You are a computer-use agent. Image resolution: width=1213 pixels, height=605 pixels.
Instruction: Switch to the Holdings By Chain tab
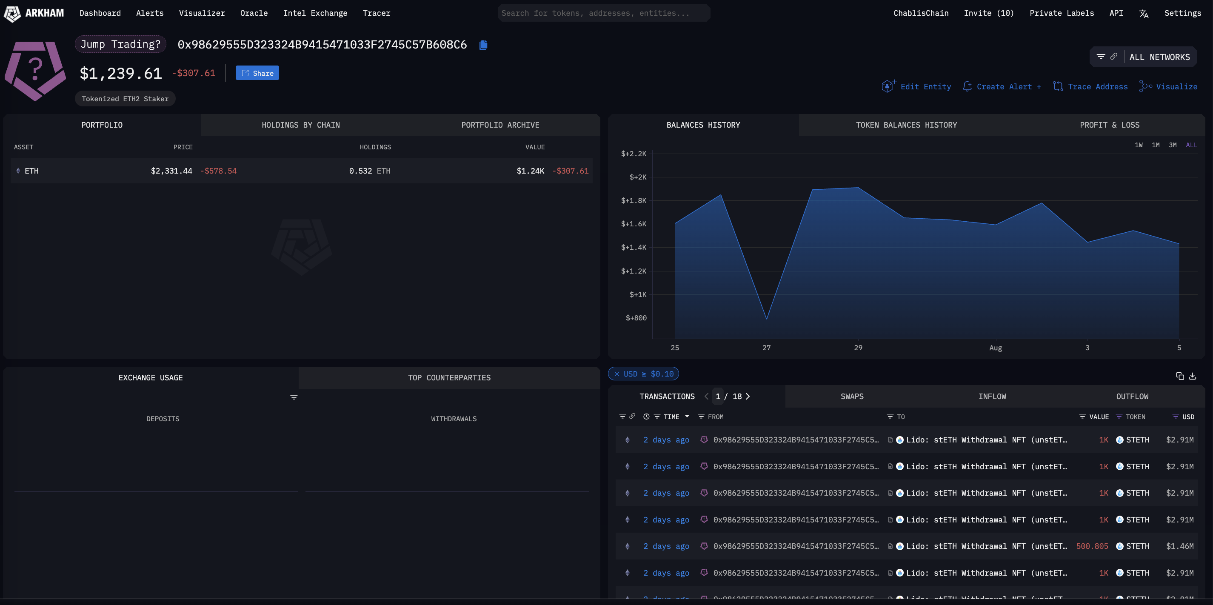point(300,125)
